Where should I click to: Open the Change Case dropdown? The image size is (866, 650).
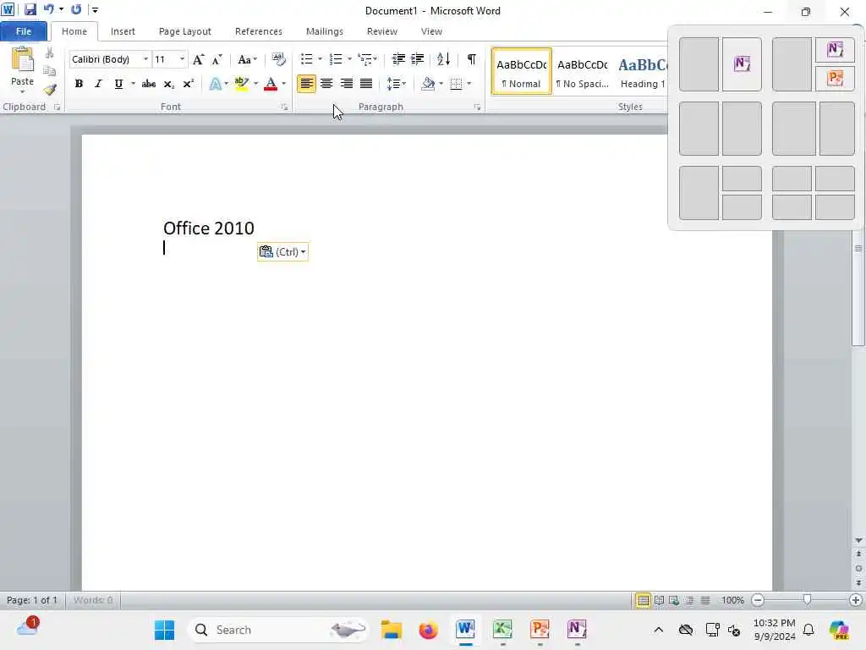(247, 59)
